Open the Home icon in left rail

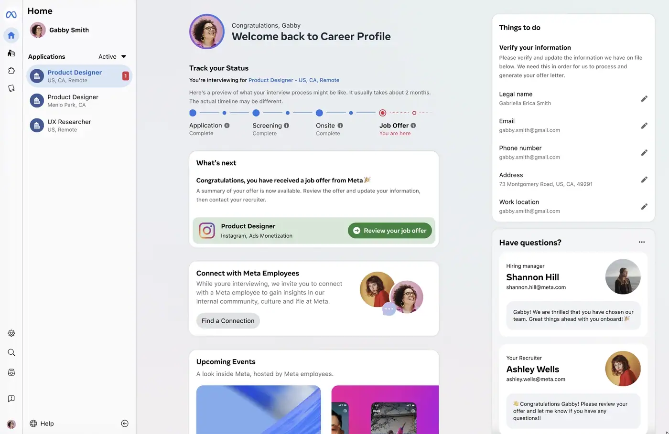[x=11, y=35]
